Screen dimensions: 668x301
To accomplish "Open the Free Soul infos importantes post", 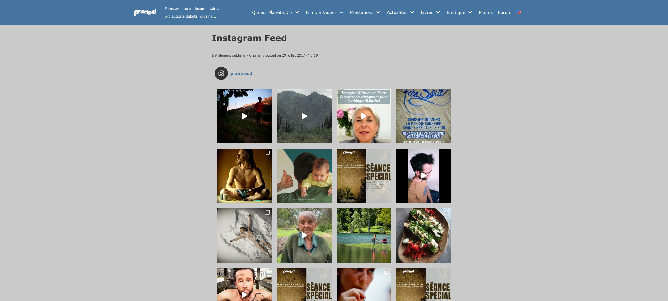I will [x=424, y=116].
